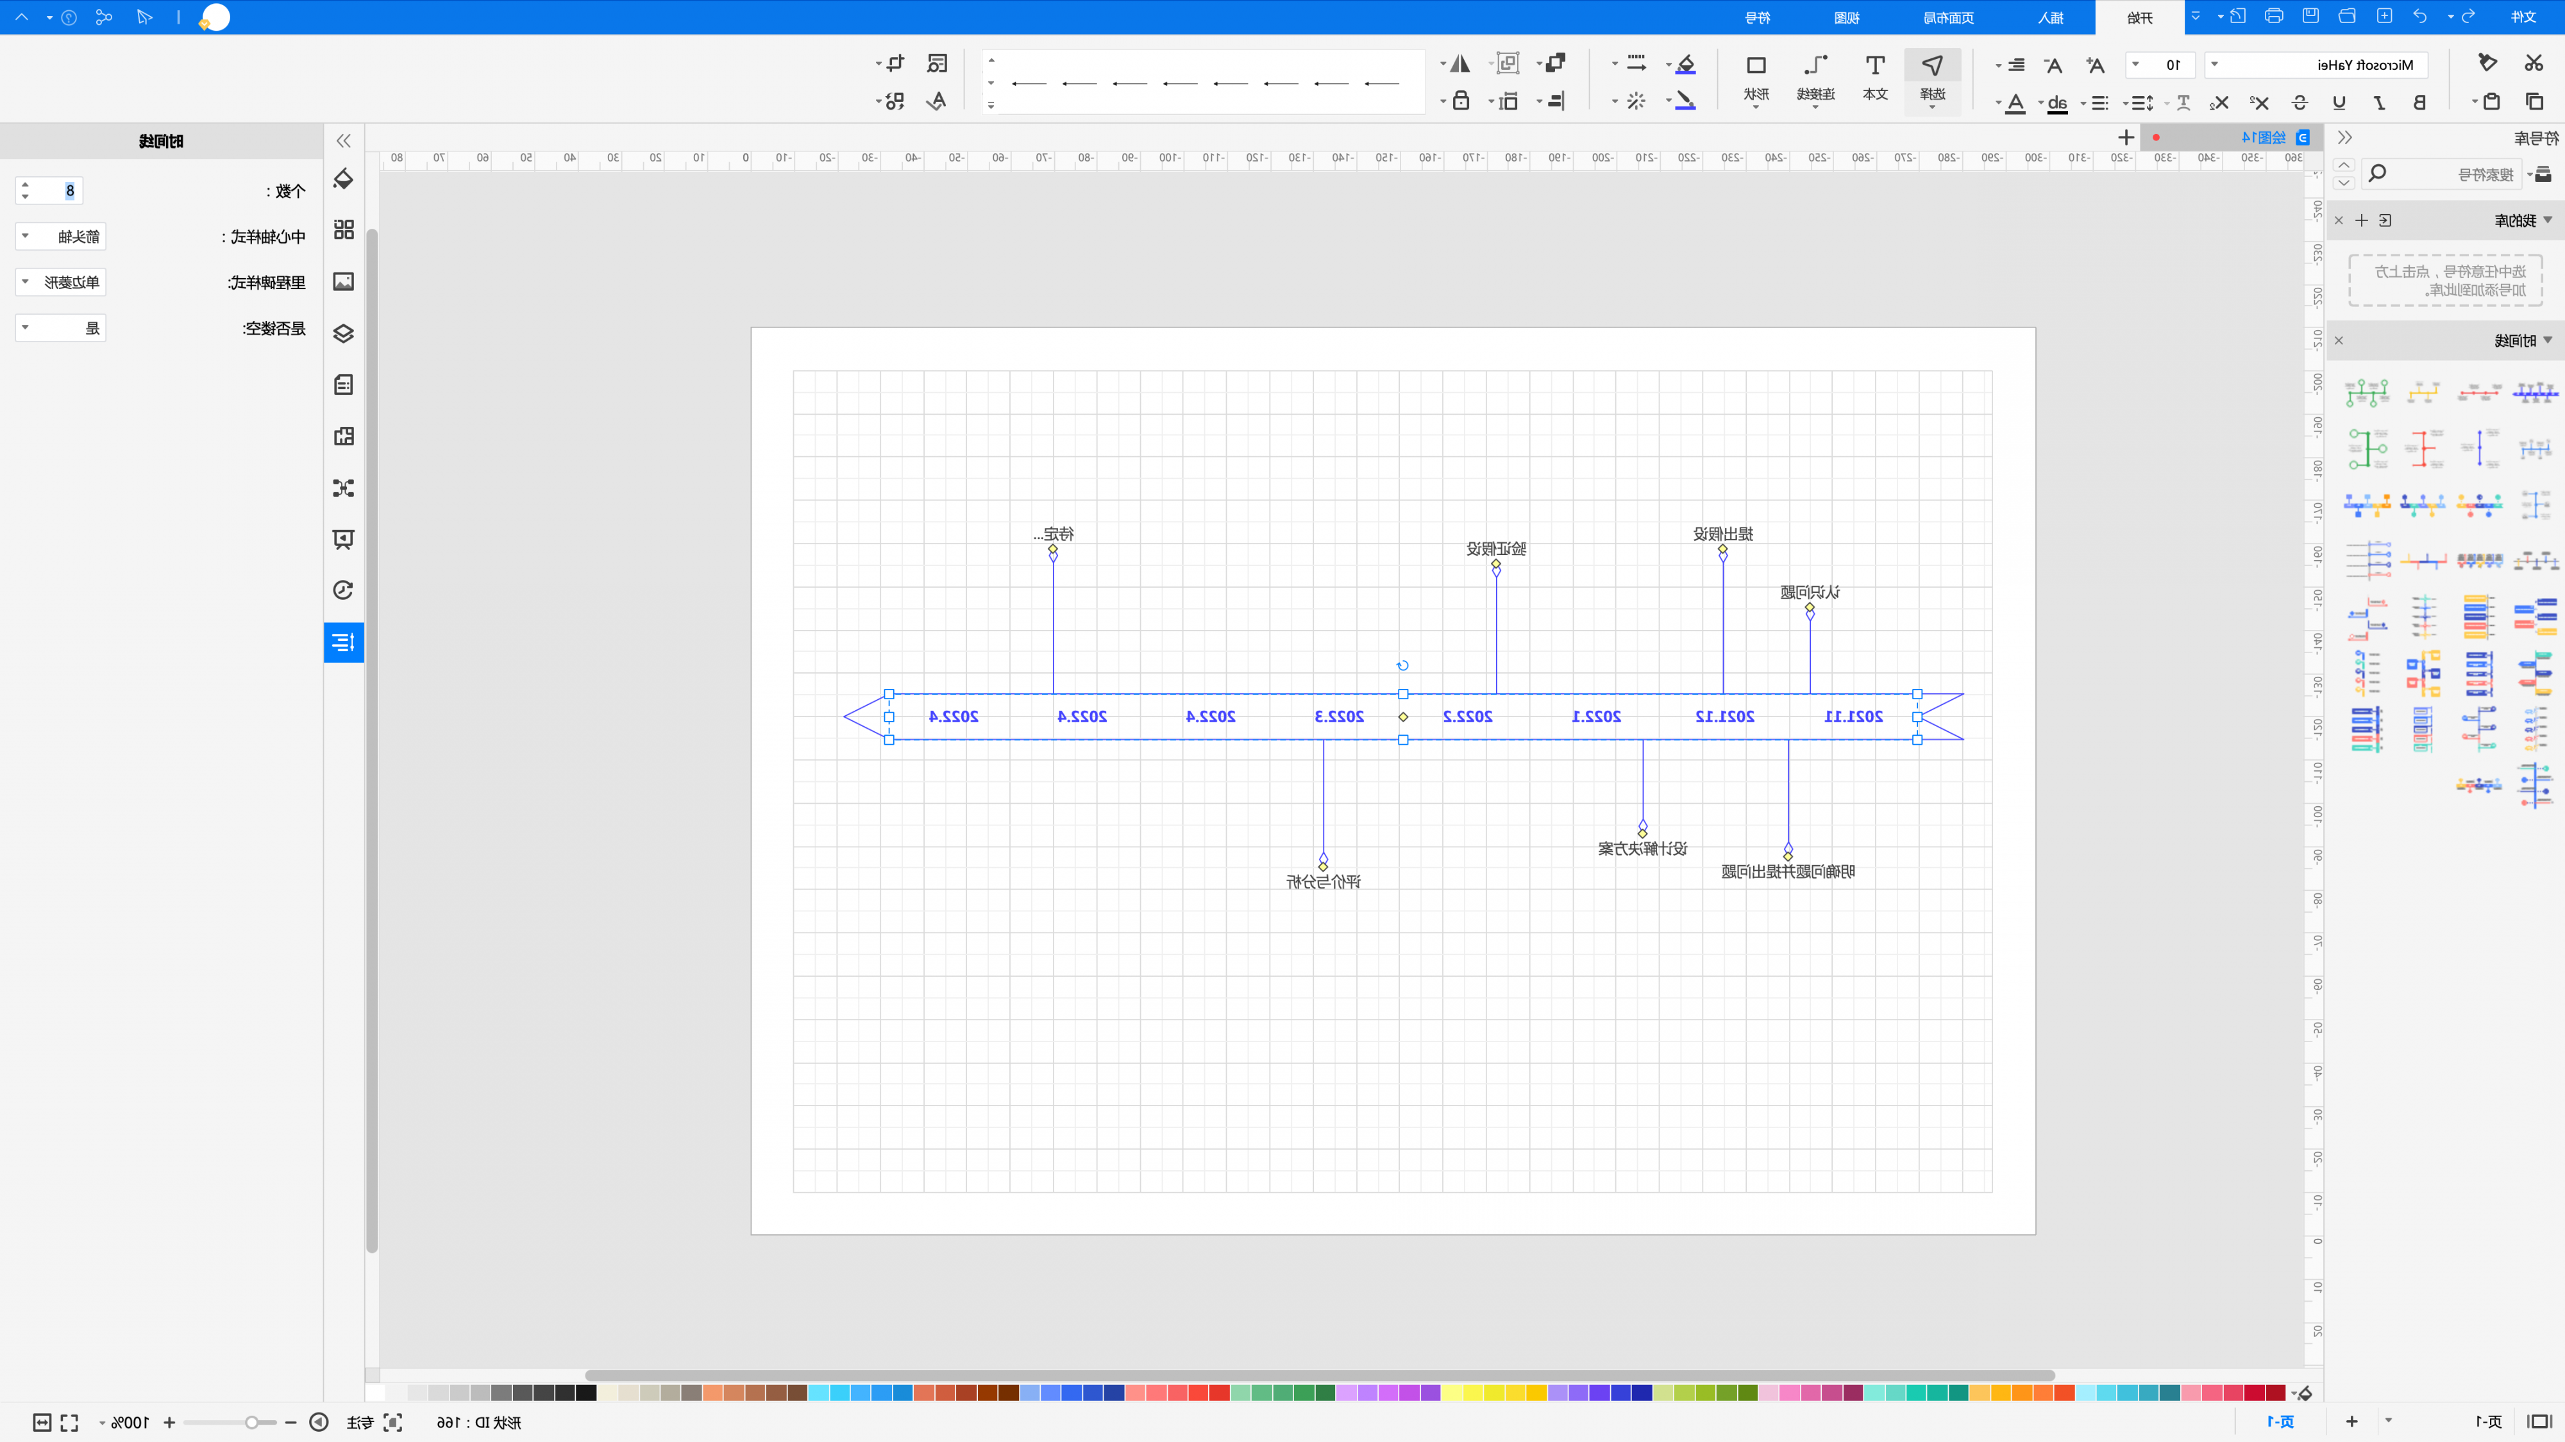
Task: Click the fit-to-width icon in status bar
Action: click(x=42, y=1422)
